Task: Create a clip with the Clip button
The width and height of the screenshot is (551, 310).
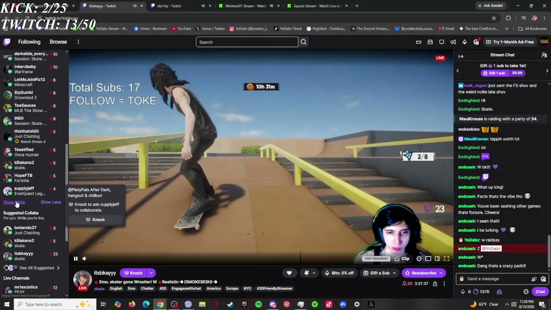Action: (402, 259)
